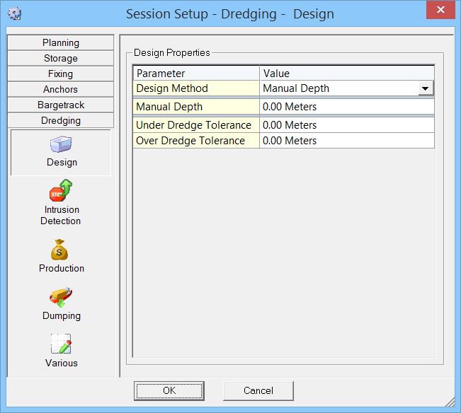Screen dimensions: 461x413
Task: Select the Production money bag icon
Action: click(x=61, y=250)
